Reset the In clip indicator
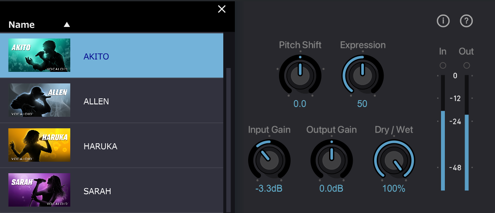Viewport: 495px width, 213px height. pos(443,65)
